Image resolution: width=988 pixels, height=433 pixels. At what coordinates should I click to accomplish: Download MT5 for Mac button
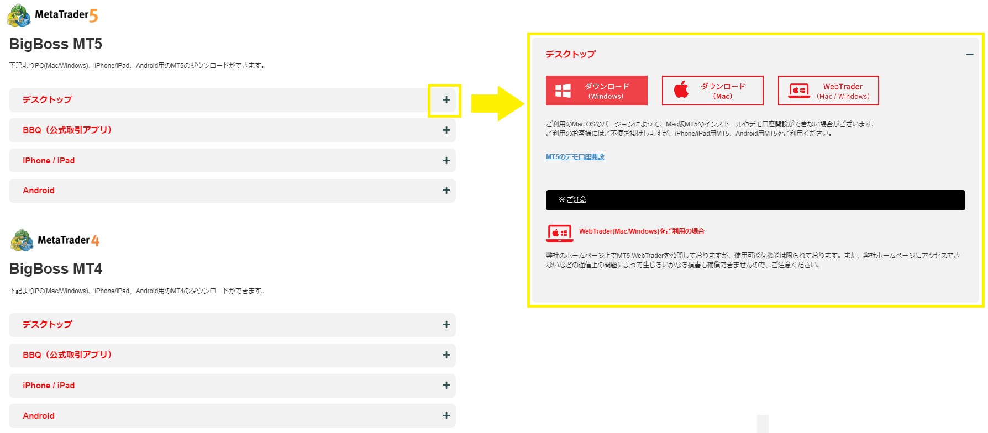point(712,91)
